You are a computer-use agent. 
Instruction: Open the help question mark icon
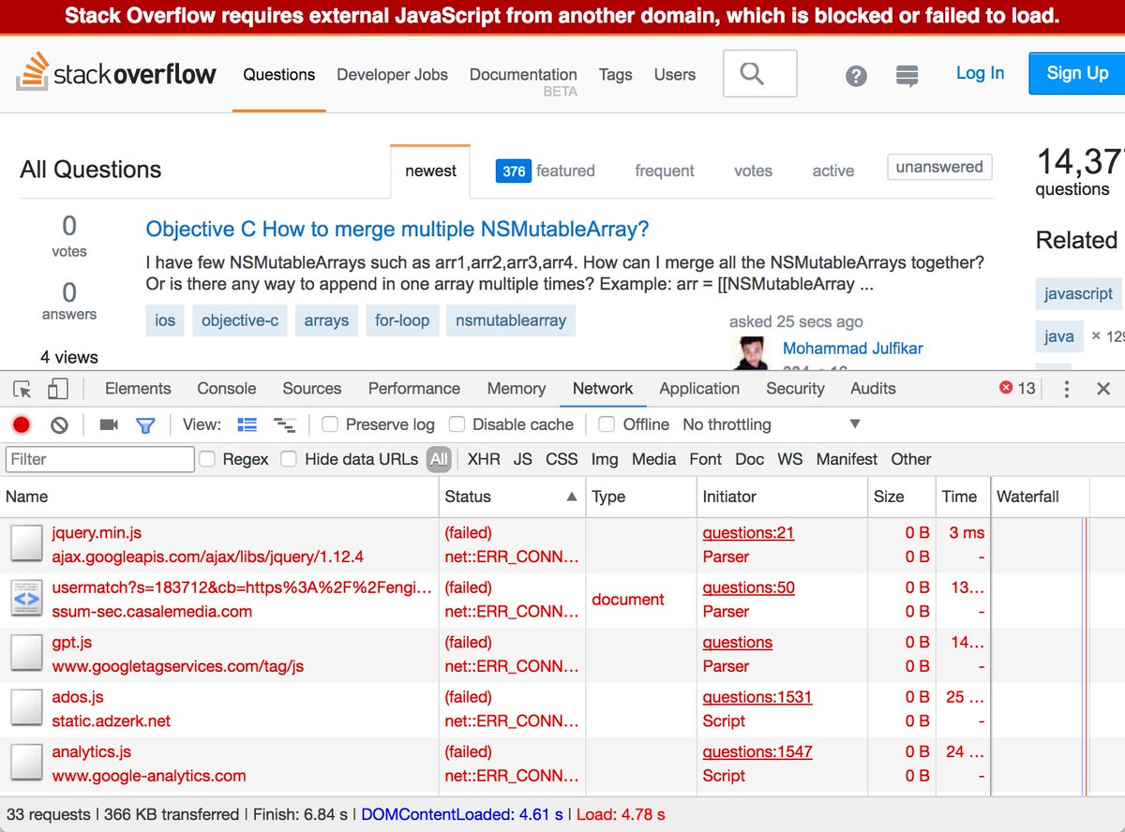pos(856,76)
